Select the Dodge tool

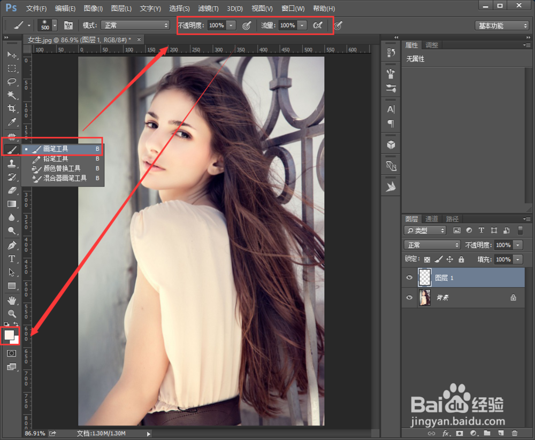[x=12, y=230]
